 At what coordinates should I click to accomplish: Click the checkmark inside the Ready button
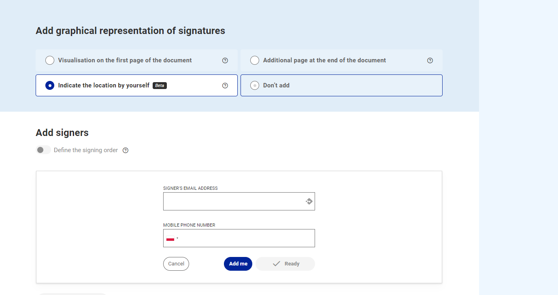coord(276,263)
